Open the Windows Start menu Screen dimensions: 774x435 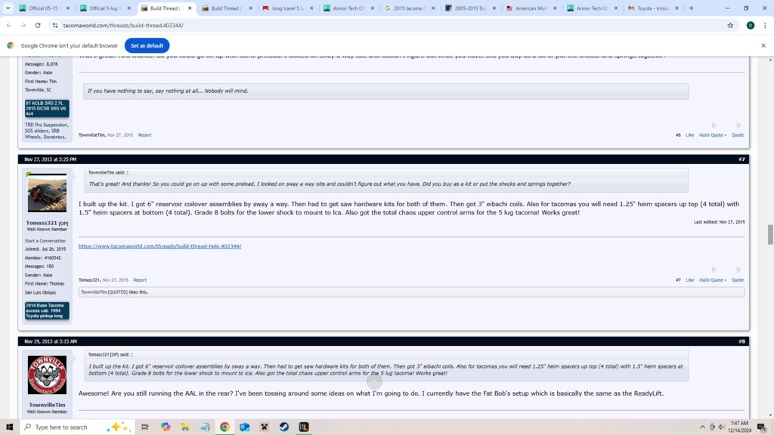pos(9,427)
